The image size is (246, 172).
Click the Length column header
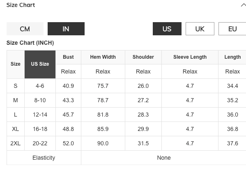232,57
